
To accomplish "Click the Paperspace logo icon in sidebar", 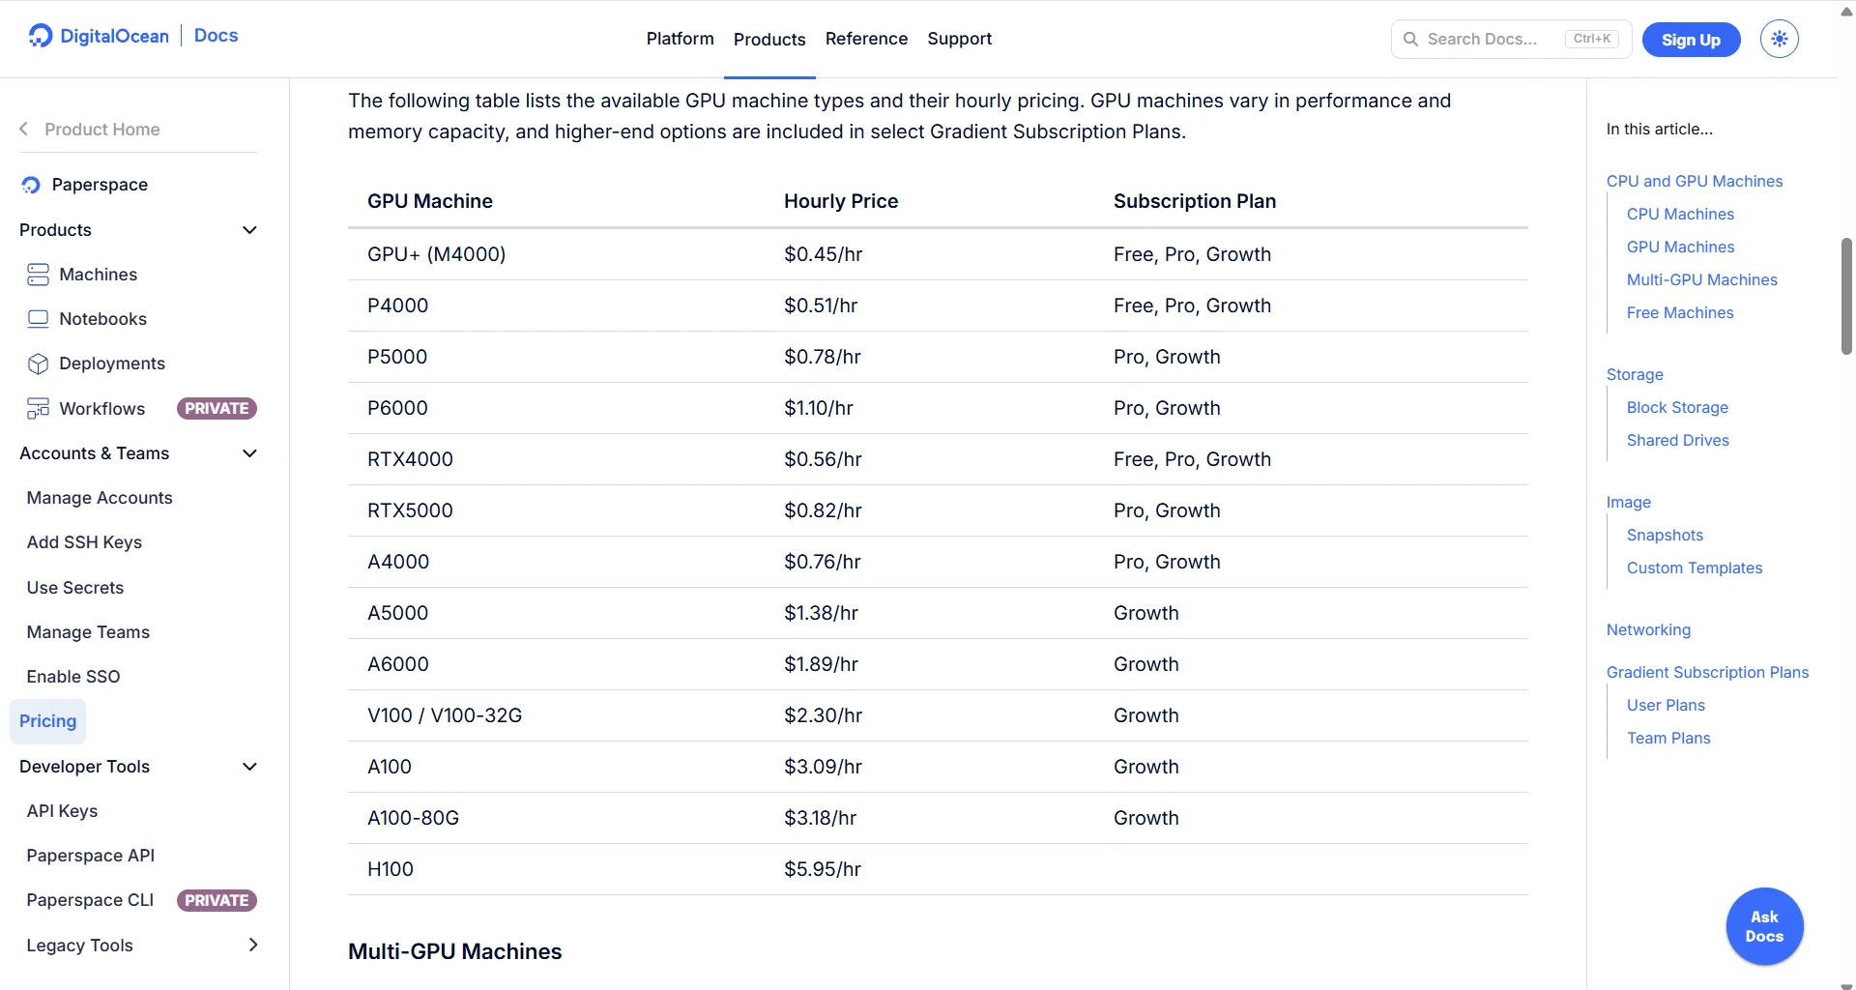I will (31, 185).
